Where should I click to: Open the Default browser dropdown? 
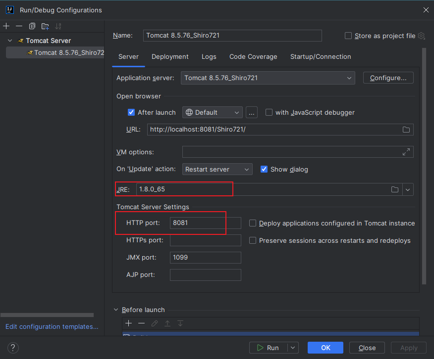[x=213, y=112]
